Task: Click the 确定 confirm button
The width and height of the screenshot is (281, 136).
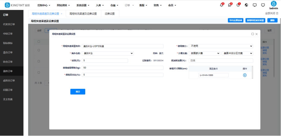Action: tap(78, 92)
